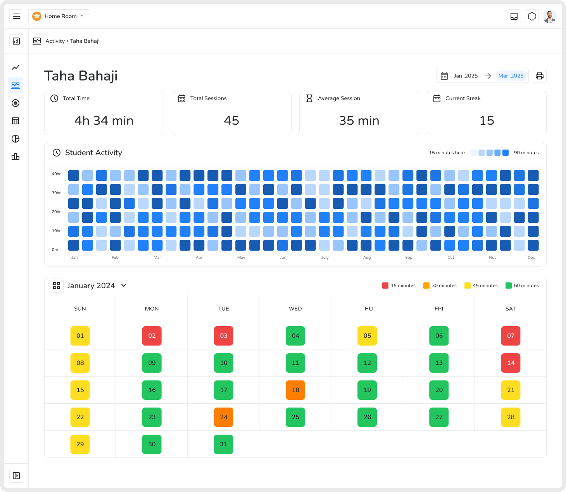Open the Home Room dropdown

[x=59, y=16]
